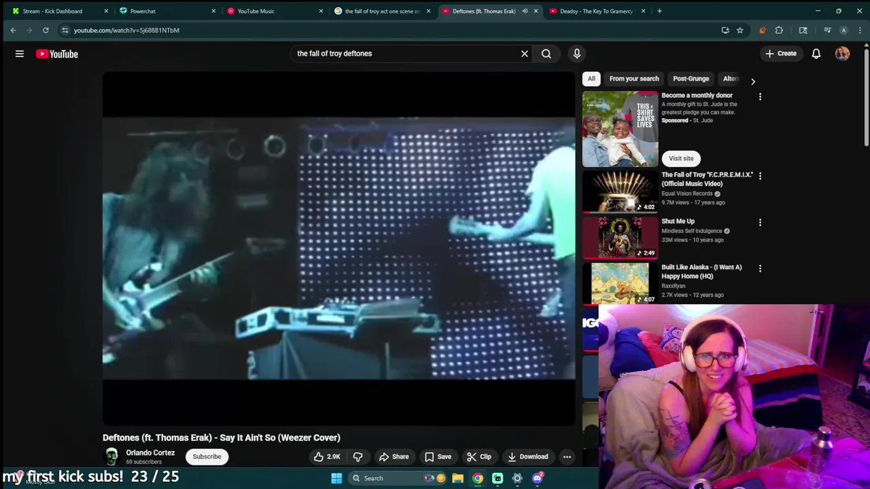
Task: Open the St. Jude ad thumbnail
Action: pyautogui.click(x=620, y=129)
